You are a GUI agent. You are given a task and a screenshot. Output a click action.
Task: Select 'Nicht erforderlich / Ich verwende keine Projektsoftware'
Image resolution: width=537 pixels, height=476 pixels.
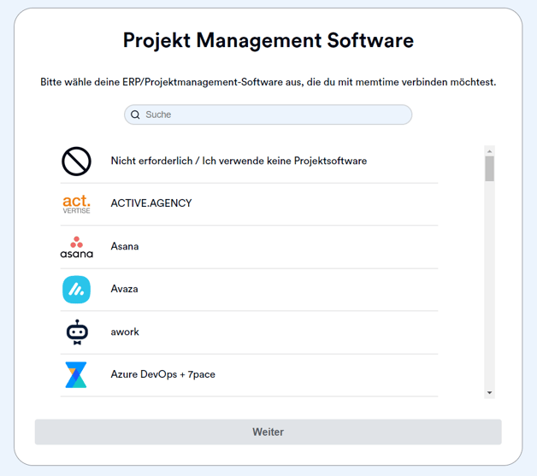click(239, 161)
